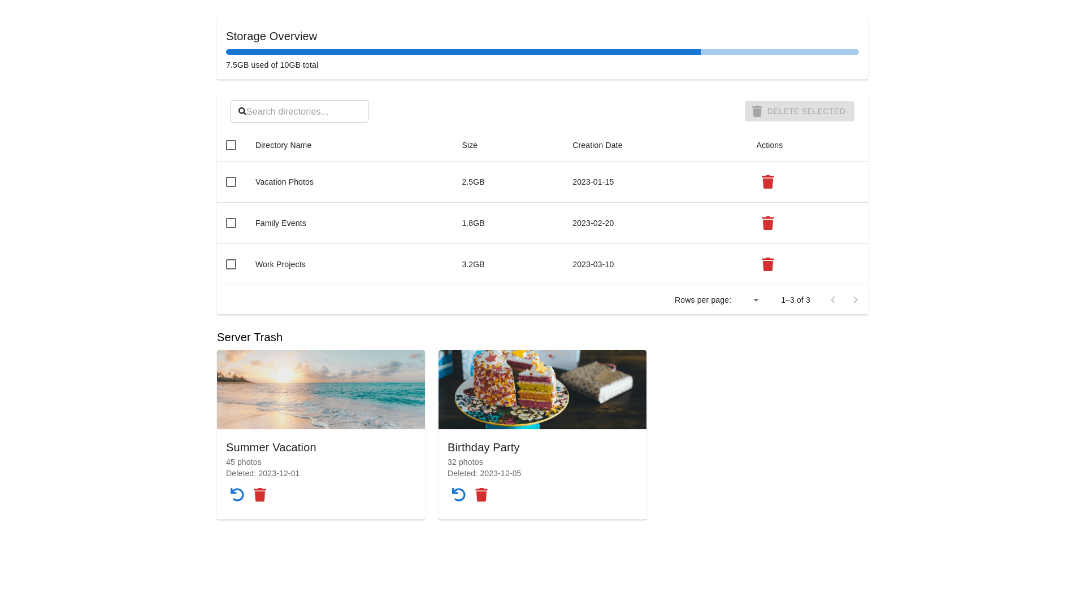The height and width of the screenshot is (610, 1085).
Task: Click the Search directories input field
Action: coord(305,111)
